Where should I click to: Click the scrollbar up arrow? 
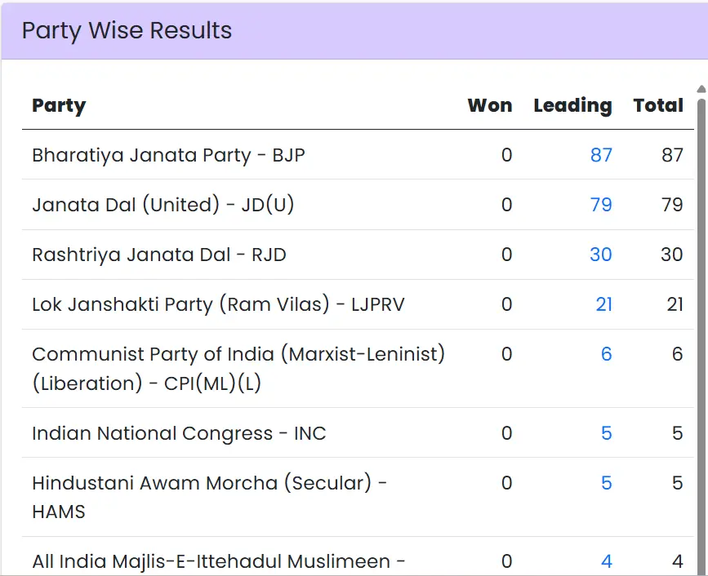point(701,88)
